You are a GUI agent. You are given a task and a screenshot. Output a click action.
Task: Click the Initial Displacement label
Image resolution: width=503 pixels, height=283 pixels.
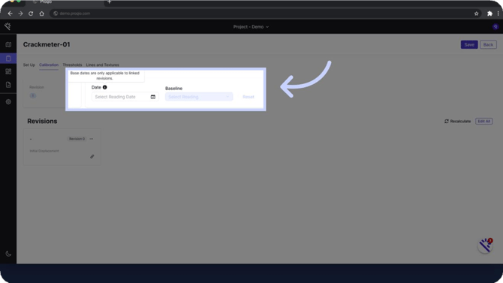44,151
